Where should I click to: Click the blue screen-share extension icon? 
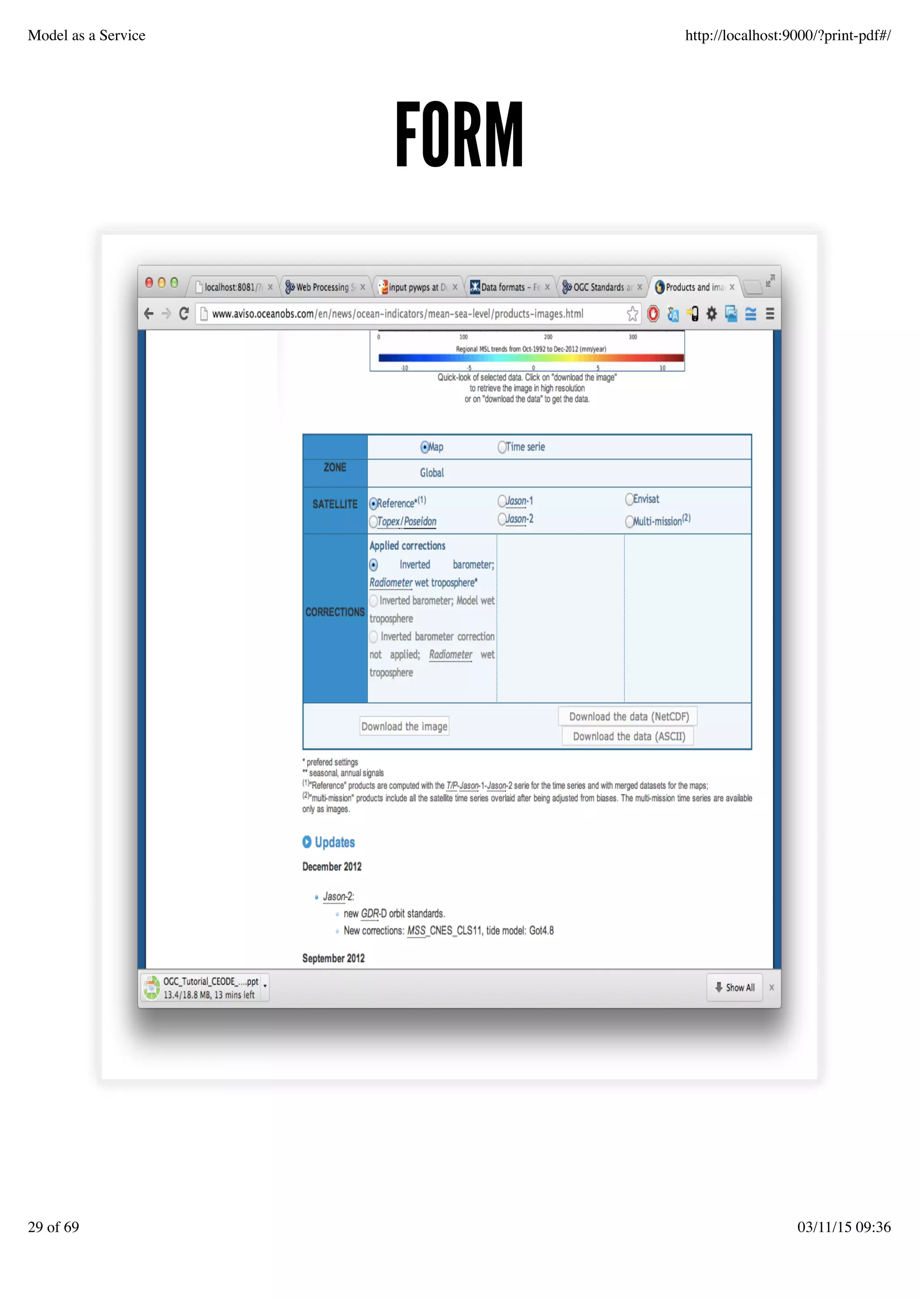tap(731, 314)
